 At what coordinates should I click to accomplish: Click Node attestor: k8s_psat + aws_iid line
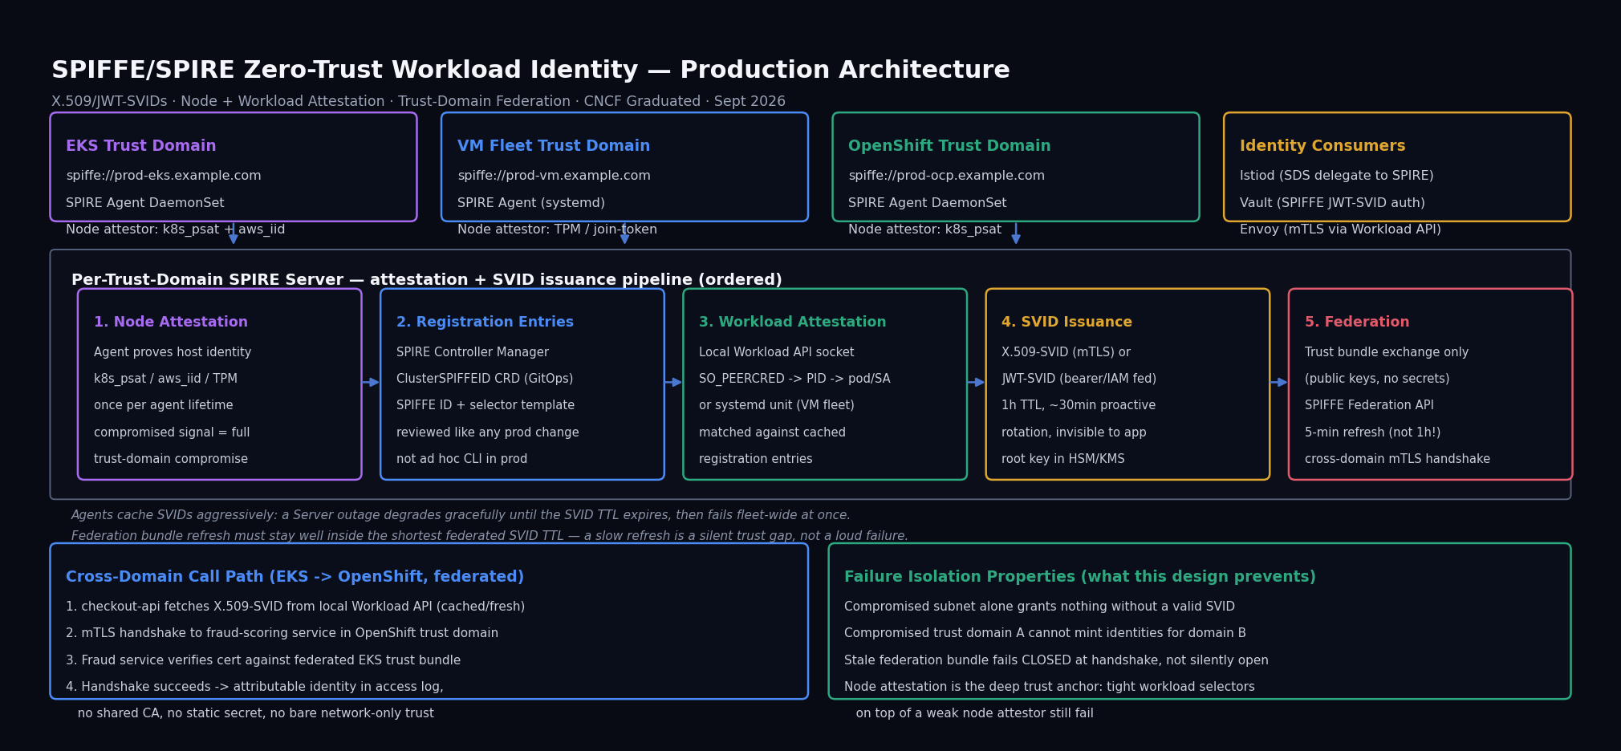click(175, 229)
